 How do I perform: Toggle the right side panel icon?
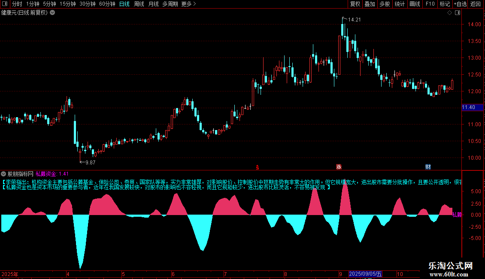coord(458,13)
